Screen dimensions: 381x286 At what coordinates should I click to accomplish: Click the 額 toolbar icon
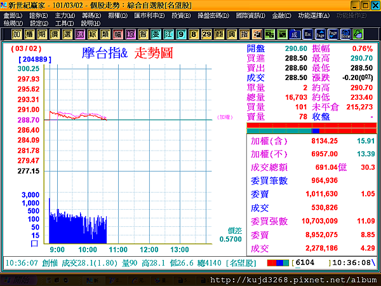(x=219, y=34)
